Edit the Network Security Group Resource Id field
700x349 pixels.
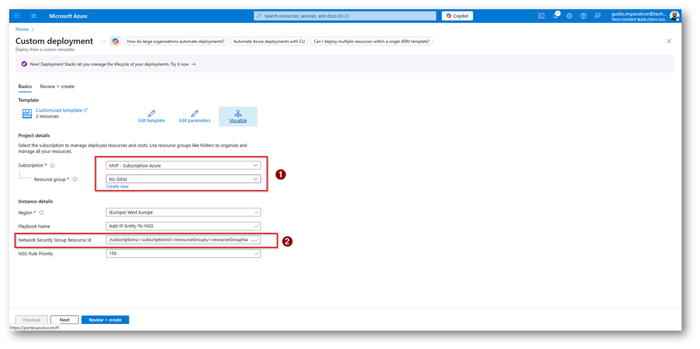pyautogui.click(x=183, y=240)
